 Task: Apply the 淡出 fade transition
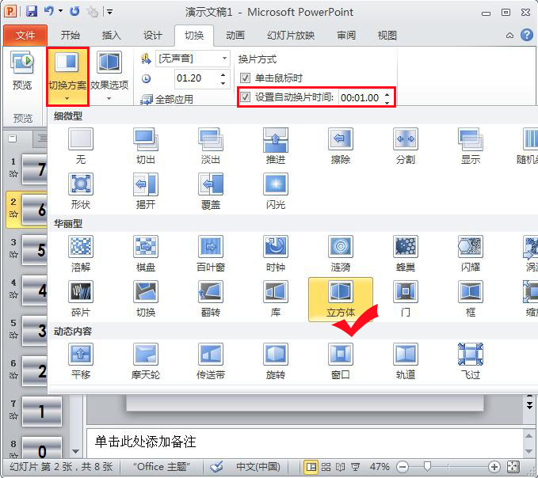click(211, 146)
